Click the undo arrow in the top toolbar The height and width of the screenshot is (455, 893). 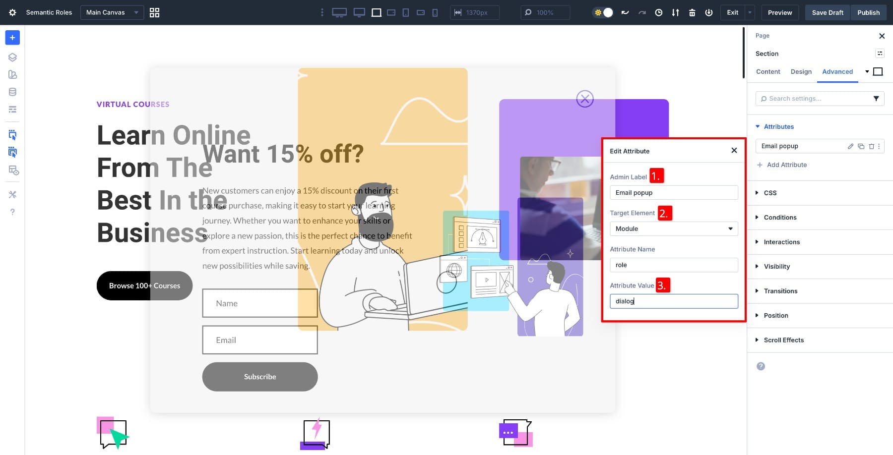[x=625, y=12]
